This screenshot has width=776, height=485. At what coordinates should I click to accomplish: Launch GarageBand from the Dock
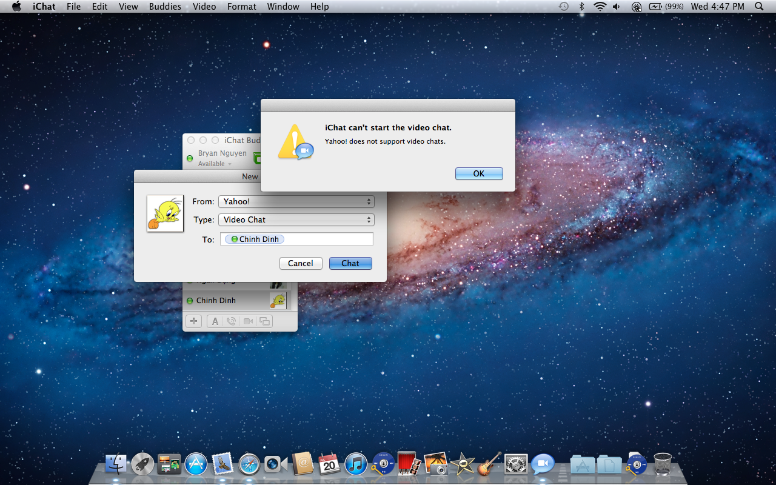pyautogui.click(x=489, y=464)
